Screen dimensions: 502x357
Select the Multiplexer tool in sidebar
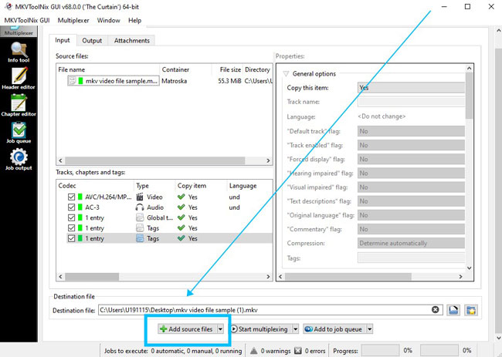click(x=19, y=32)
